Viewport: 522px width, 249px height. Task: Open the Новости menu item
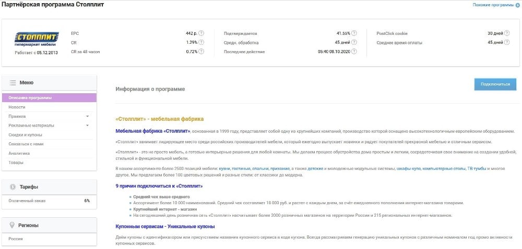click(x=17, y=107)
